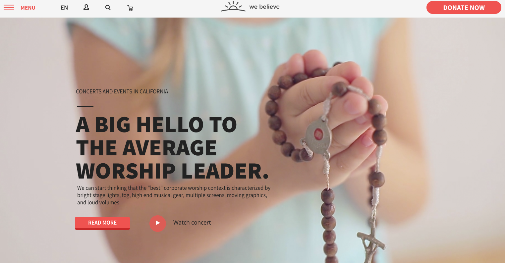Click the 'Watch concert' link text

[x=192, y=223]
